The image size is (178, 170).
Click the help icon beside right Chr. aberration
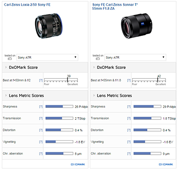click(129, 154)
